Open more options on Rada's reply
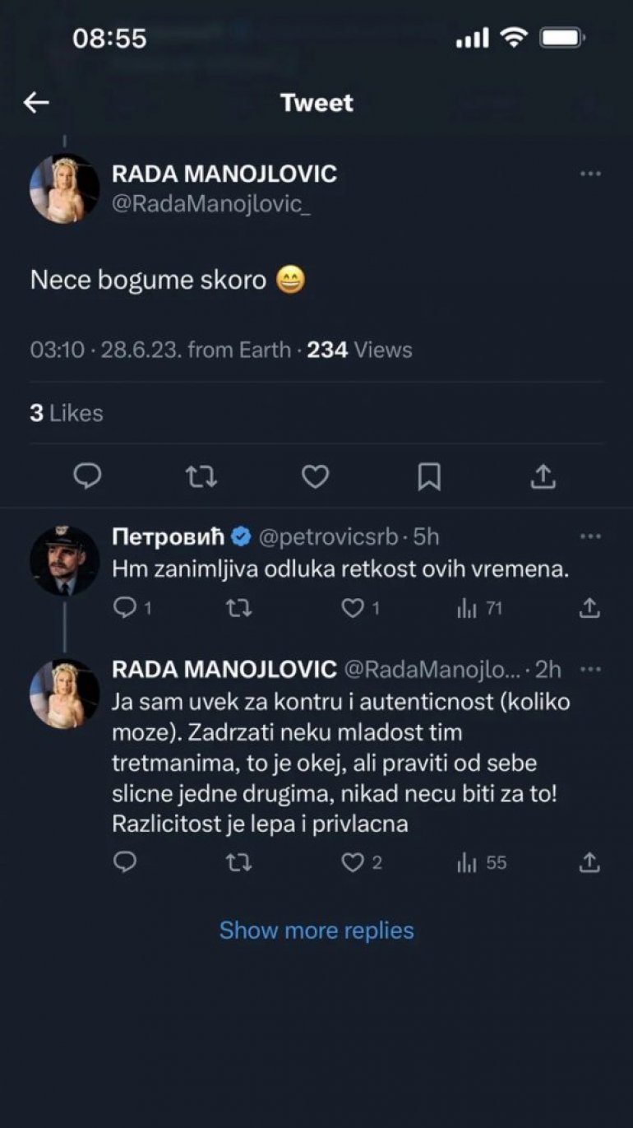 coord(590,669)
